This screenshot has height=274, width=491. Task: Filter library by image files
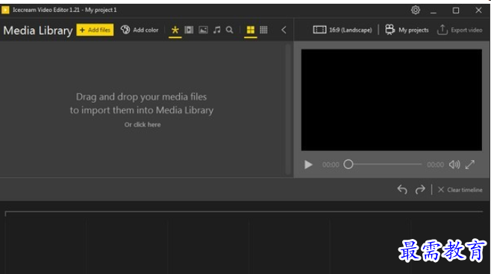(x=203, y=30)
